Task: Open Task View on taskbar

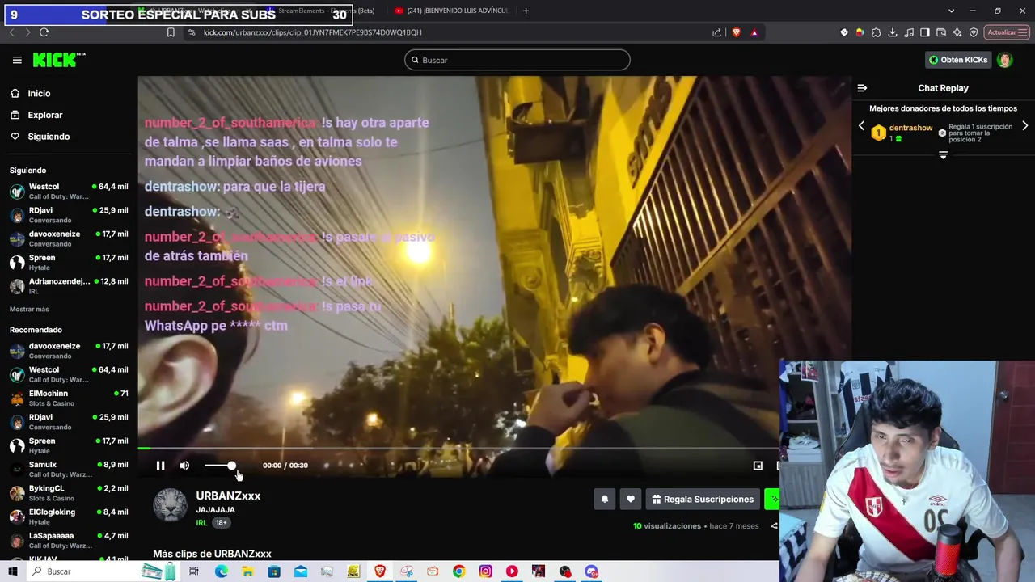Action: coord(194,571)
